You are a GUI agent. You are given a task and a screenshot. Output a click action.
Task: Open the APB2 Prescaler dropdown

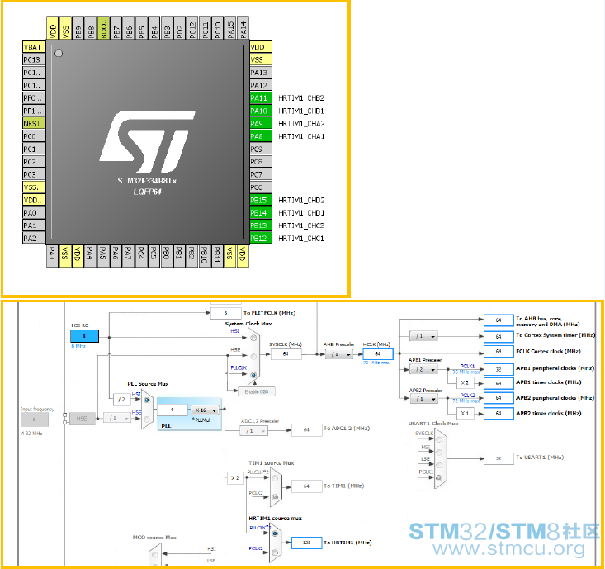423,398
